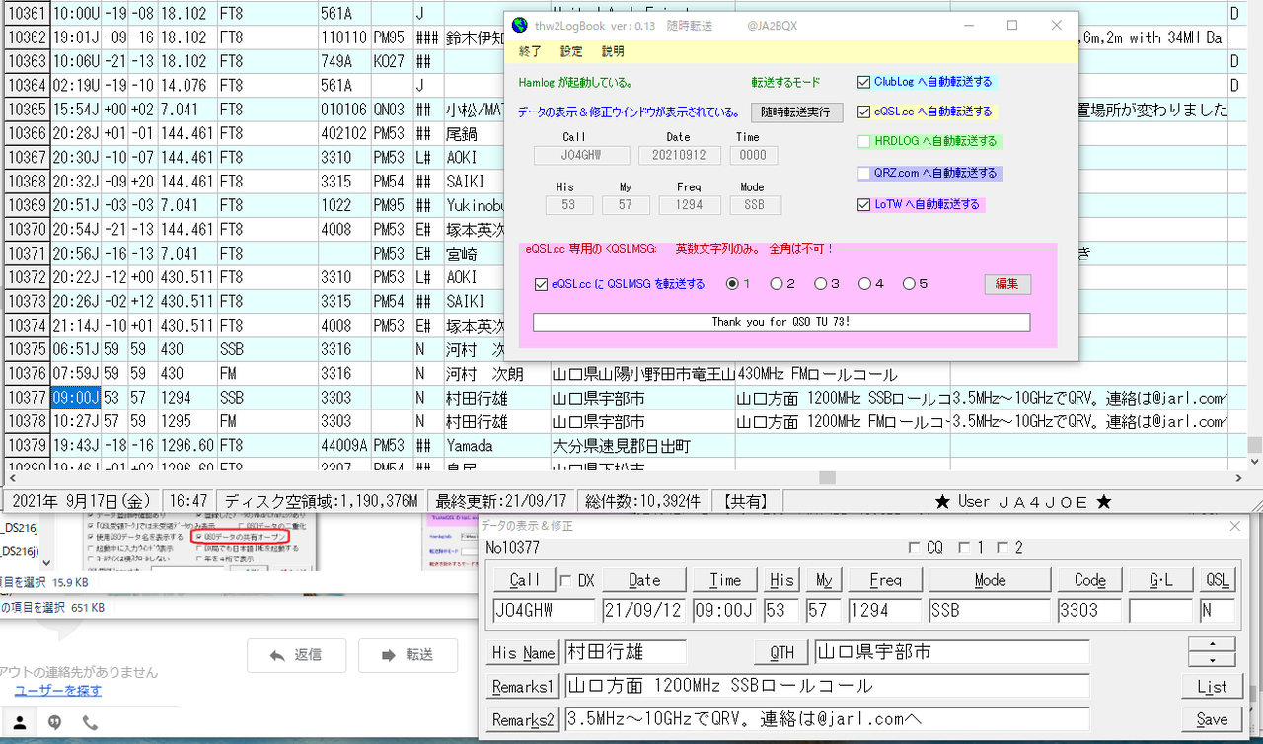Focus the Remarks2 text field
This screenshot has height=744, width=1263.
[x=827, y=719]
